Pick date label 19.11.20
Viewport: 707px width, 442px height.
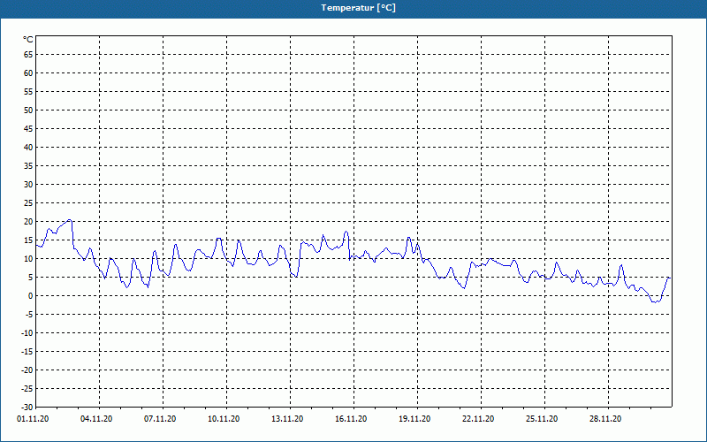click(x=414, y=419)
